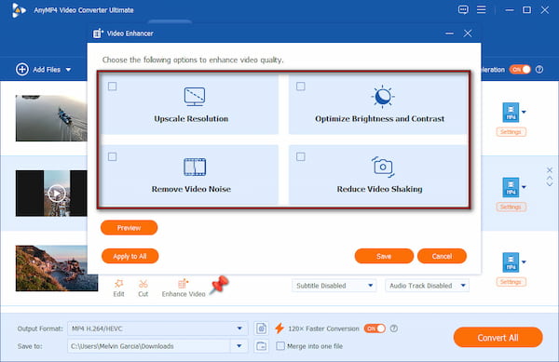Click the MP4 format icon for third video

tap(511, 262)
